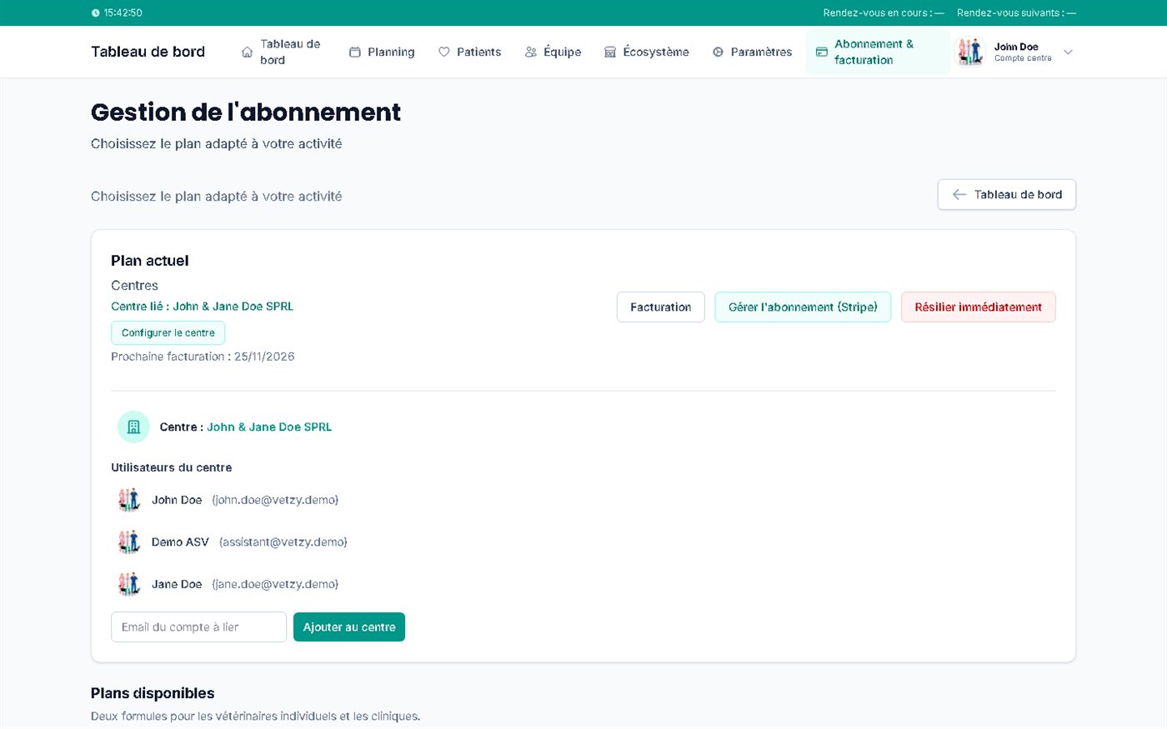This screenshot has height=729, width=1167.
Task: Click the clock icon beside 15:42:50
Action: pos(96,13)
